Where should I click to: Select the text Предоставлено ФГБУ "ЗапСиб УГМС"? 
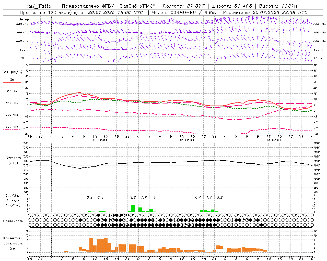pyautogui.click(x=109, y=6)
